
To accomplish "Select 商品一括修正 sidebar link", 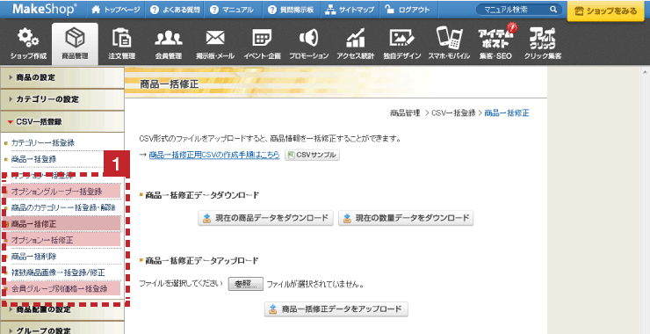I will (33, 223).
